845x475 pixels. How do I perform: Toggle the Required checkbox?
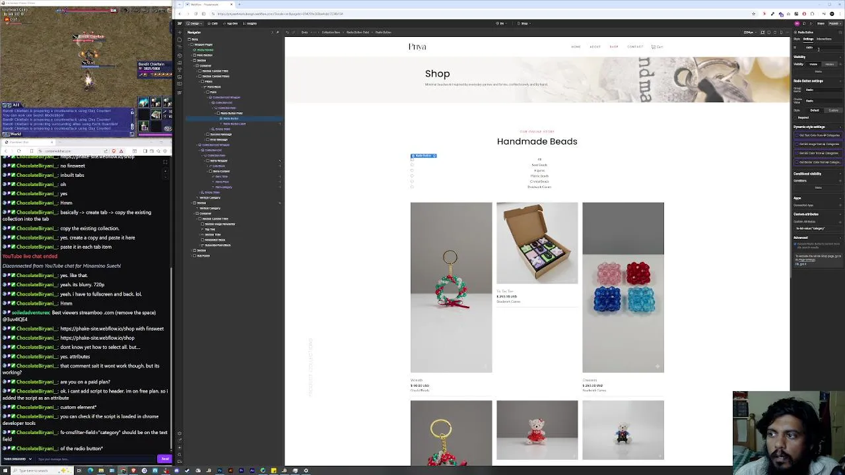pos(795,117)
